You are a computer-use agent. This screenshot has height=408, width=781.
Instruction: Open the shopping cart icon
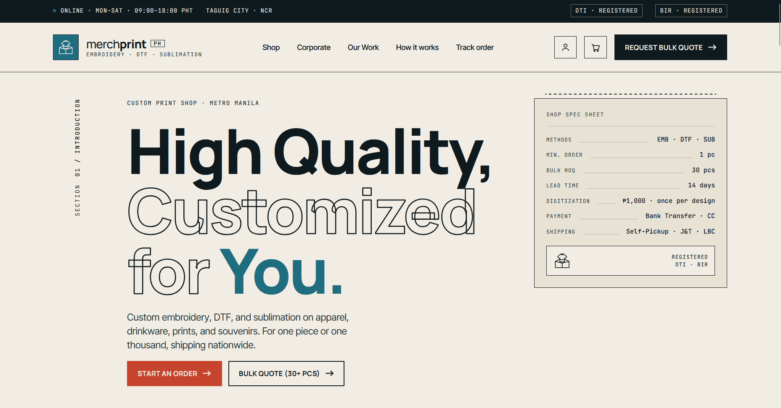[x=596, y=47]
